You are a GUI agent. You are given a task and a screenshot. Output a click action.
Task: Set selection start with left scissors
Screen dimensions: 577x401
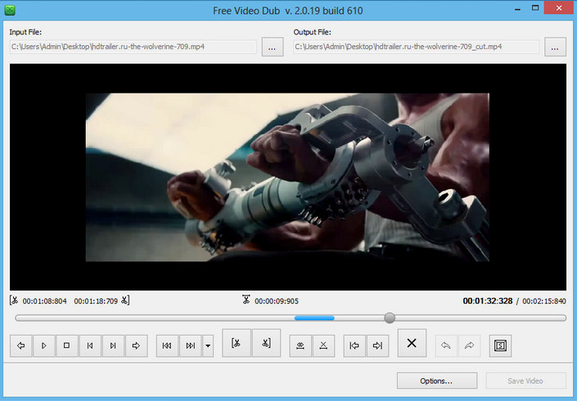(237, 343)
